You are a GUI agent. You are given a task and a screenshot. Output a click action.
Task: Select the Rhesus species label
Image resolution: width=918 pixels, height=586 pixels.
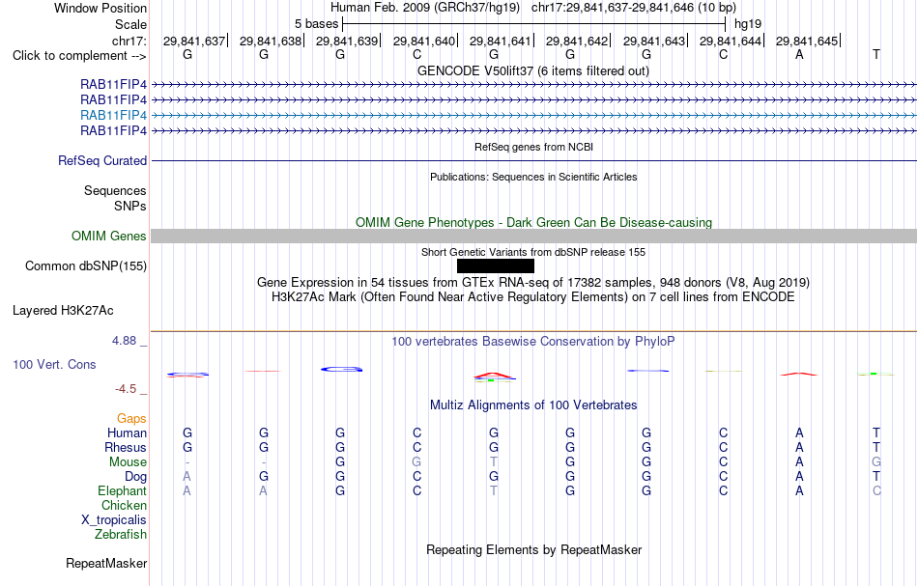(126, 447)
